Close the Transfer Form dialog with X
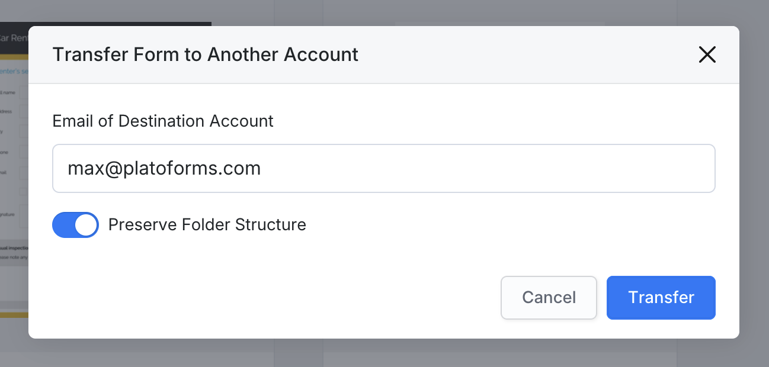Image resolution: width=769 pixels, height=367 pixels. pos(707,54)
